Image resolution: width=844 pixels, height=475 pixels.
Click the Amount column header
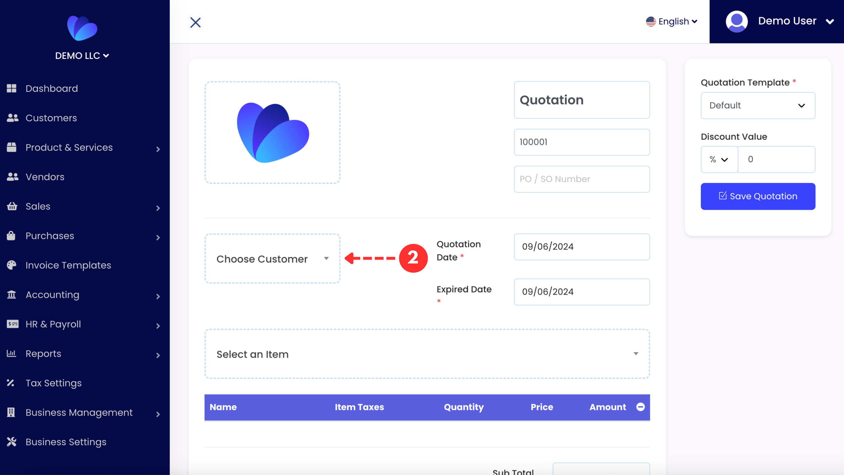(x=607, y=407)
